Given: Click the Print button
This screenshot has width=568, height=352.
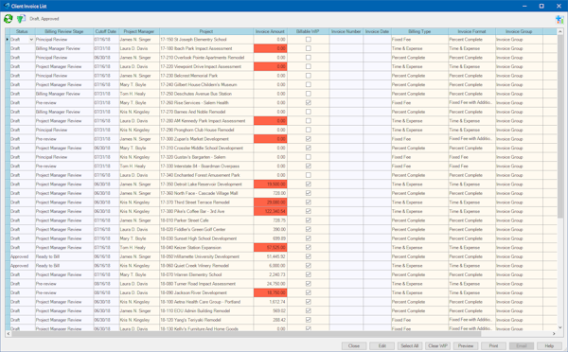Looking at the screenshot, I should click(x=493, y=345).
